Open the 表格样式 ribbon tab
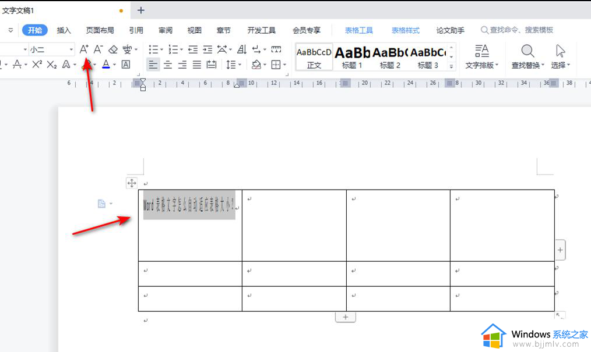 [406, 30]
